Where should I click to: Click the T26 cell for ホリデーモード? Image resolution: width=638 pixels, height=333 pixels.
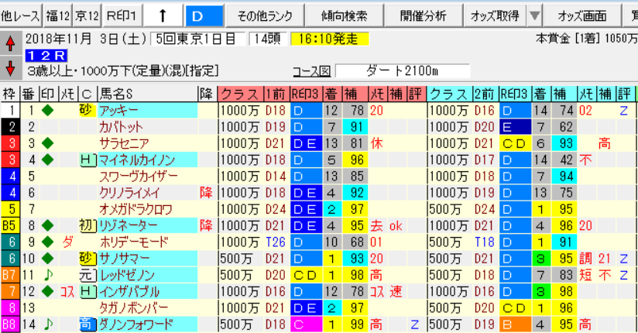[x=276, y=242]
